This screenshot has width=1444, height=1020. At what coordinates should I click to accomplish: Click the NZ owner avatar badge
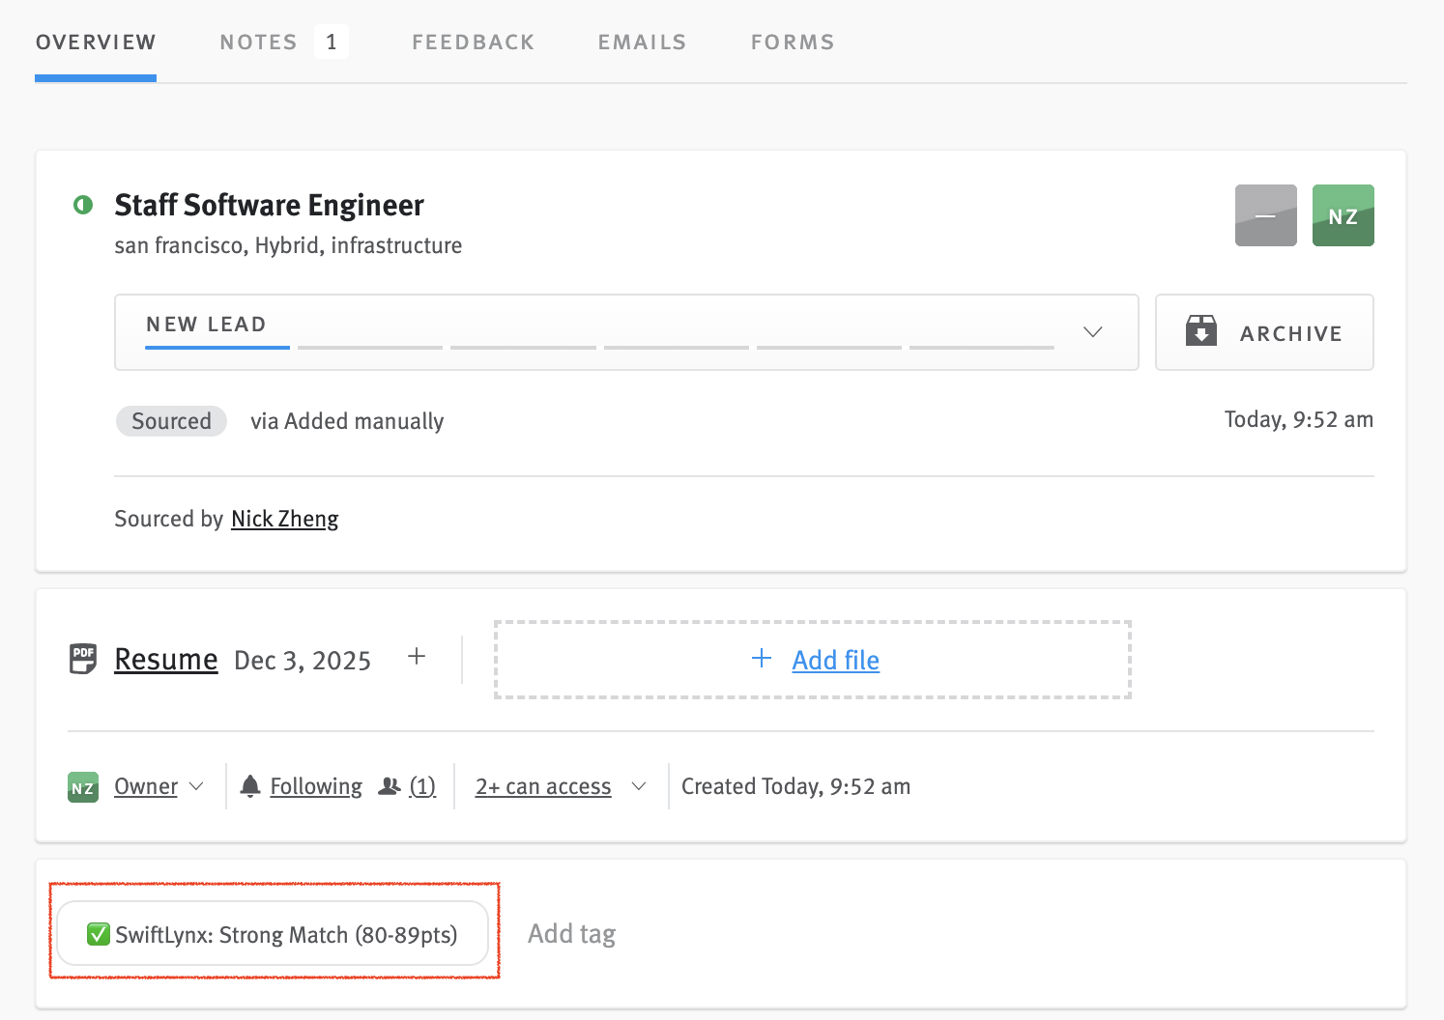click(x=82, y=787)
